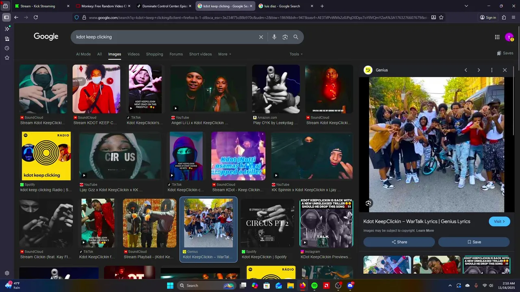Switch to Shopping results tab

point(154,54)
